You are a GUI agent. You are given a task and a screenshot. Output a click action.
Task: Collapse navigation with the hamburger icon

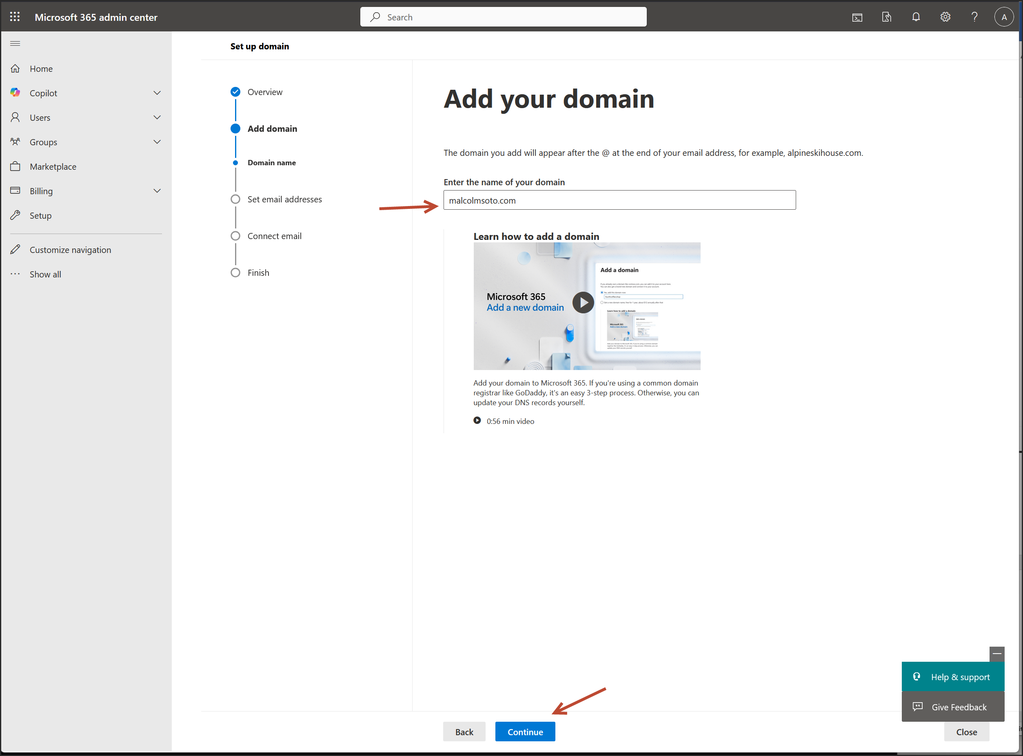point(15,44)
